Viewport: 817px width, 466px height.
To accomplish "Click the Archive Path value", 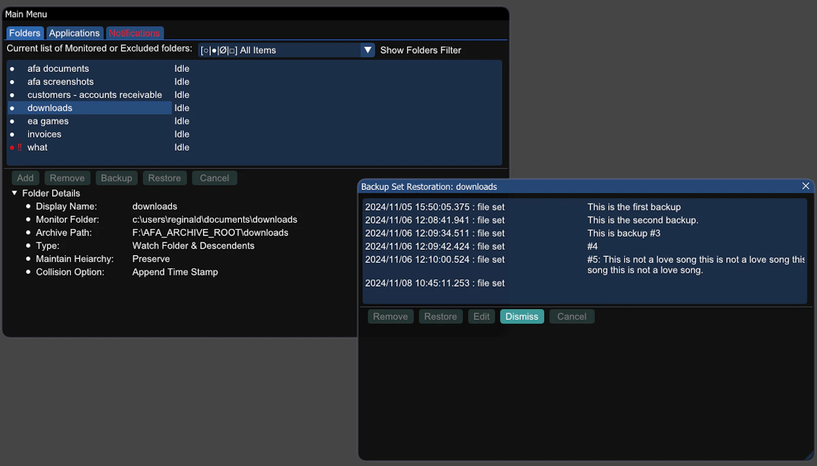I will point(210,232).
